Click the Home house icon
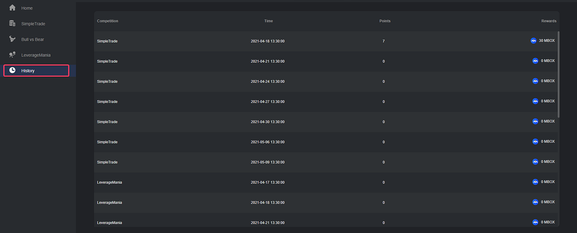Screen dimensions: 577x233 [x=12, y=8]
